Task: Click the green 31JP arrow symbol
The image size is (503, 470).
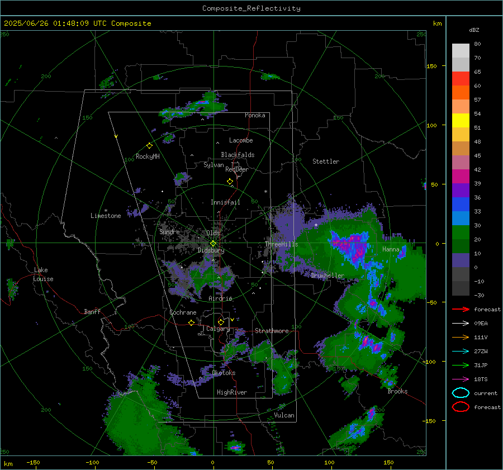Action: [x=461, y=365]
